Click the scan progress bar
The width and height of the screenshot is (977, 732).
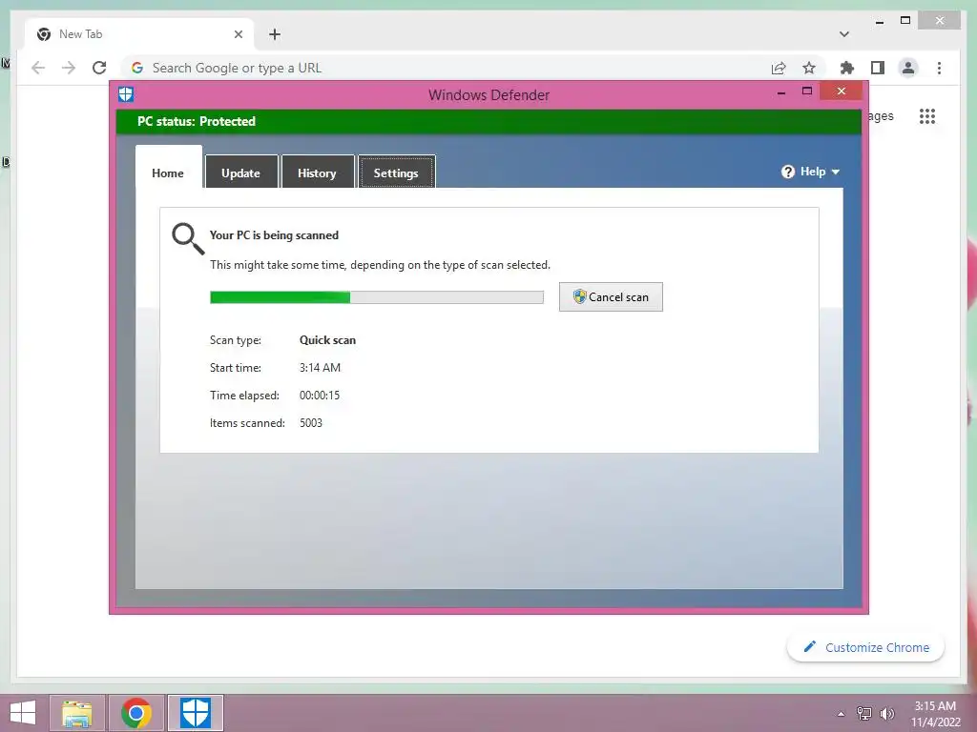(376, 297)
